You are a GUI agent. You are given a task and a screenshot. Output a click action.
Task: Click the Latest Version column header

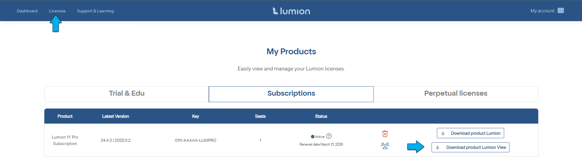(x=115, y=116)
